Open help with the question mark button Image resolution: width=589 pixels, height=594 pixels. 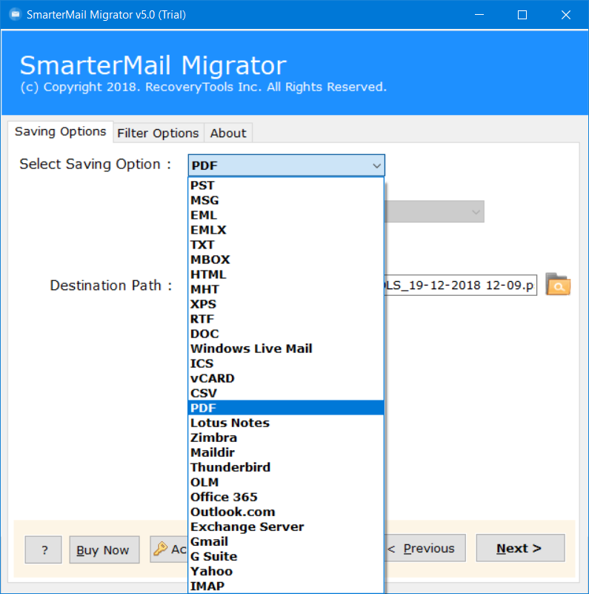point(43,550)
